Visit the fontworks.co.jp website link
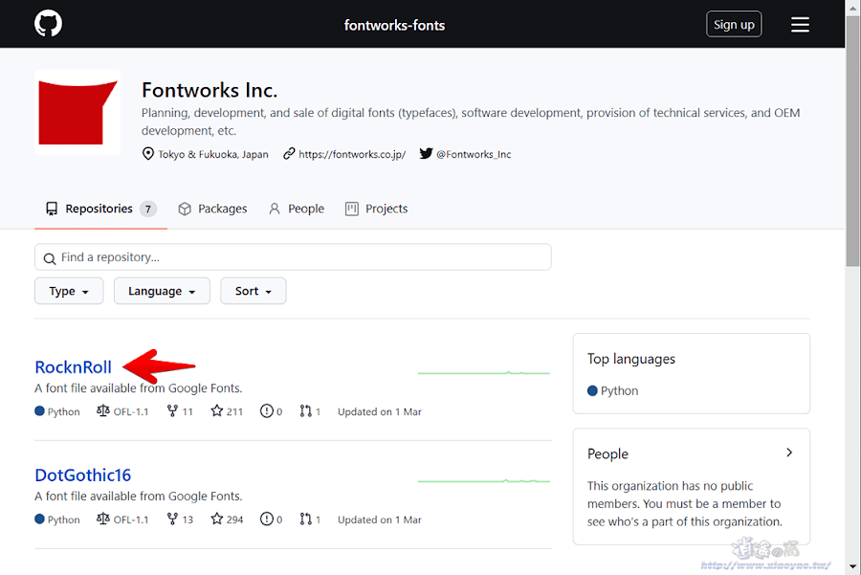The height and width of the screenshot is (575, 861). [x=352, y=154]
